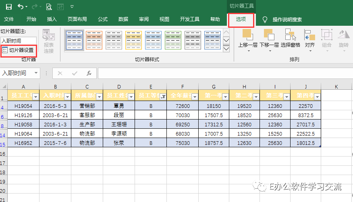Open the 文件 tab
Image resolution: width=353 pixels, height=202 pixels.
click(9, 19)
